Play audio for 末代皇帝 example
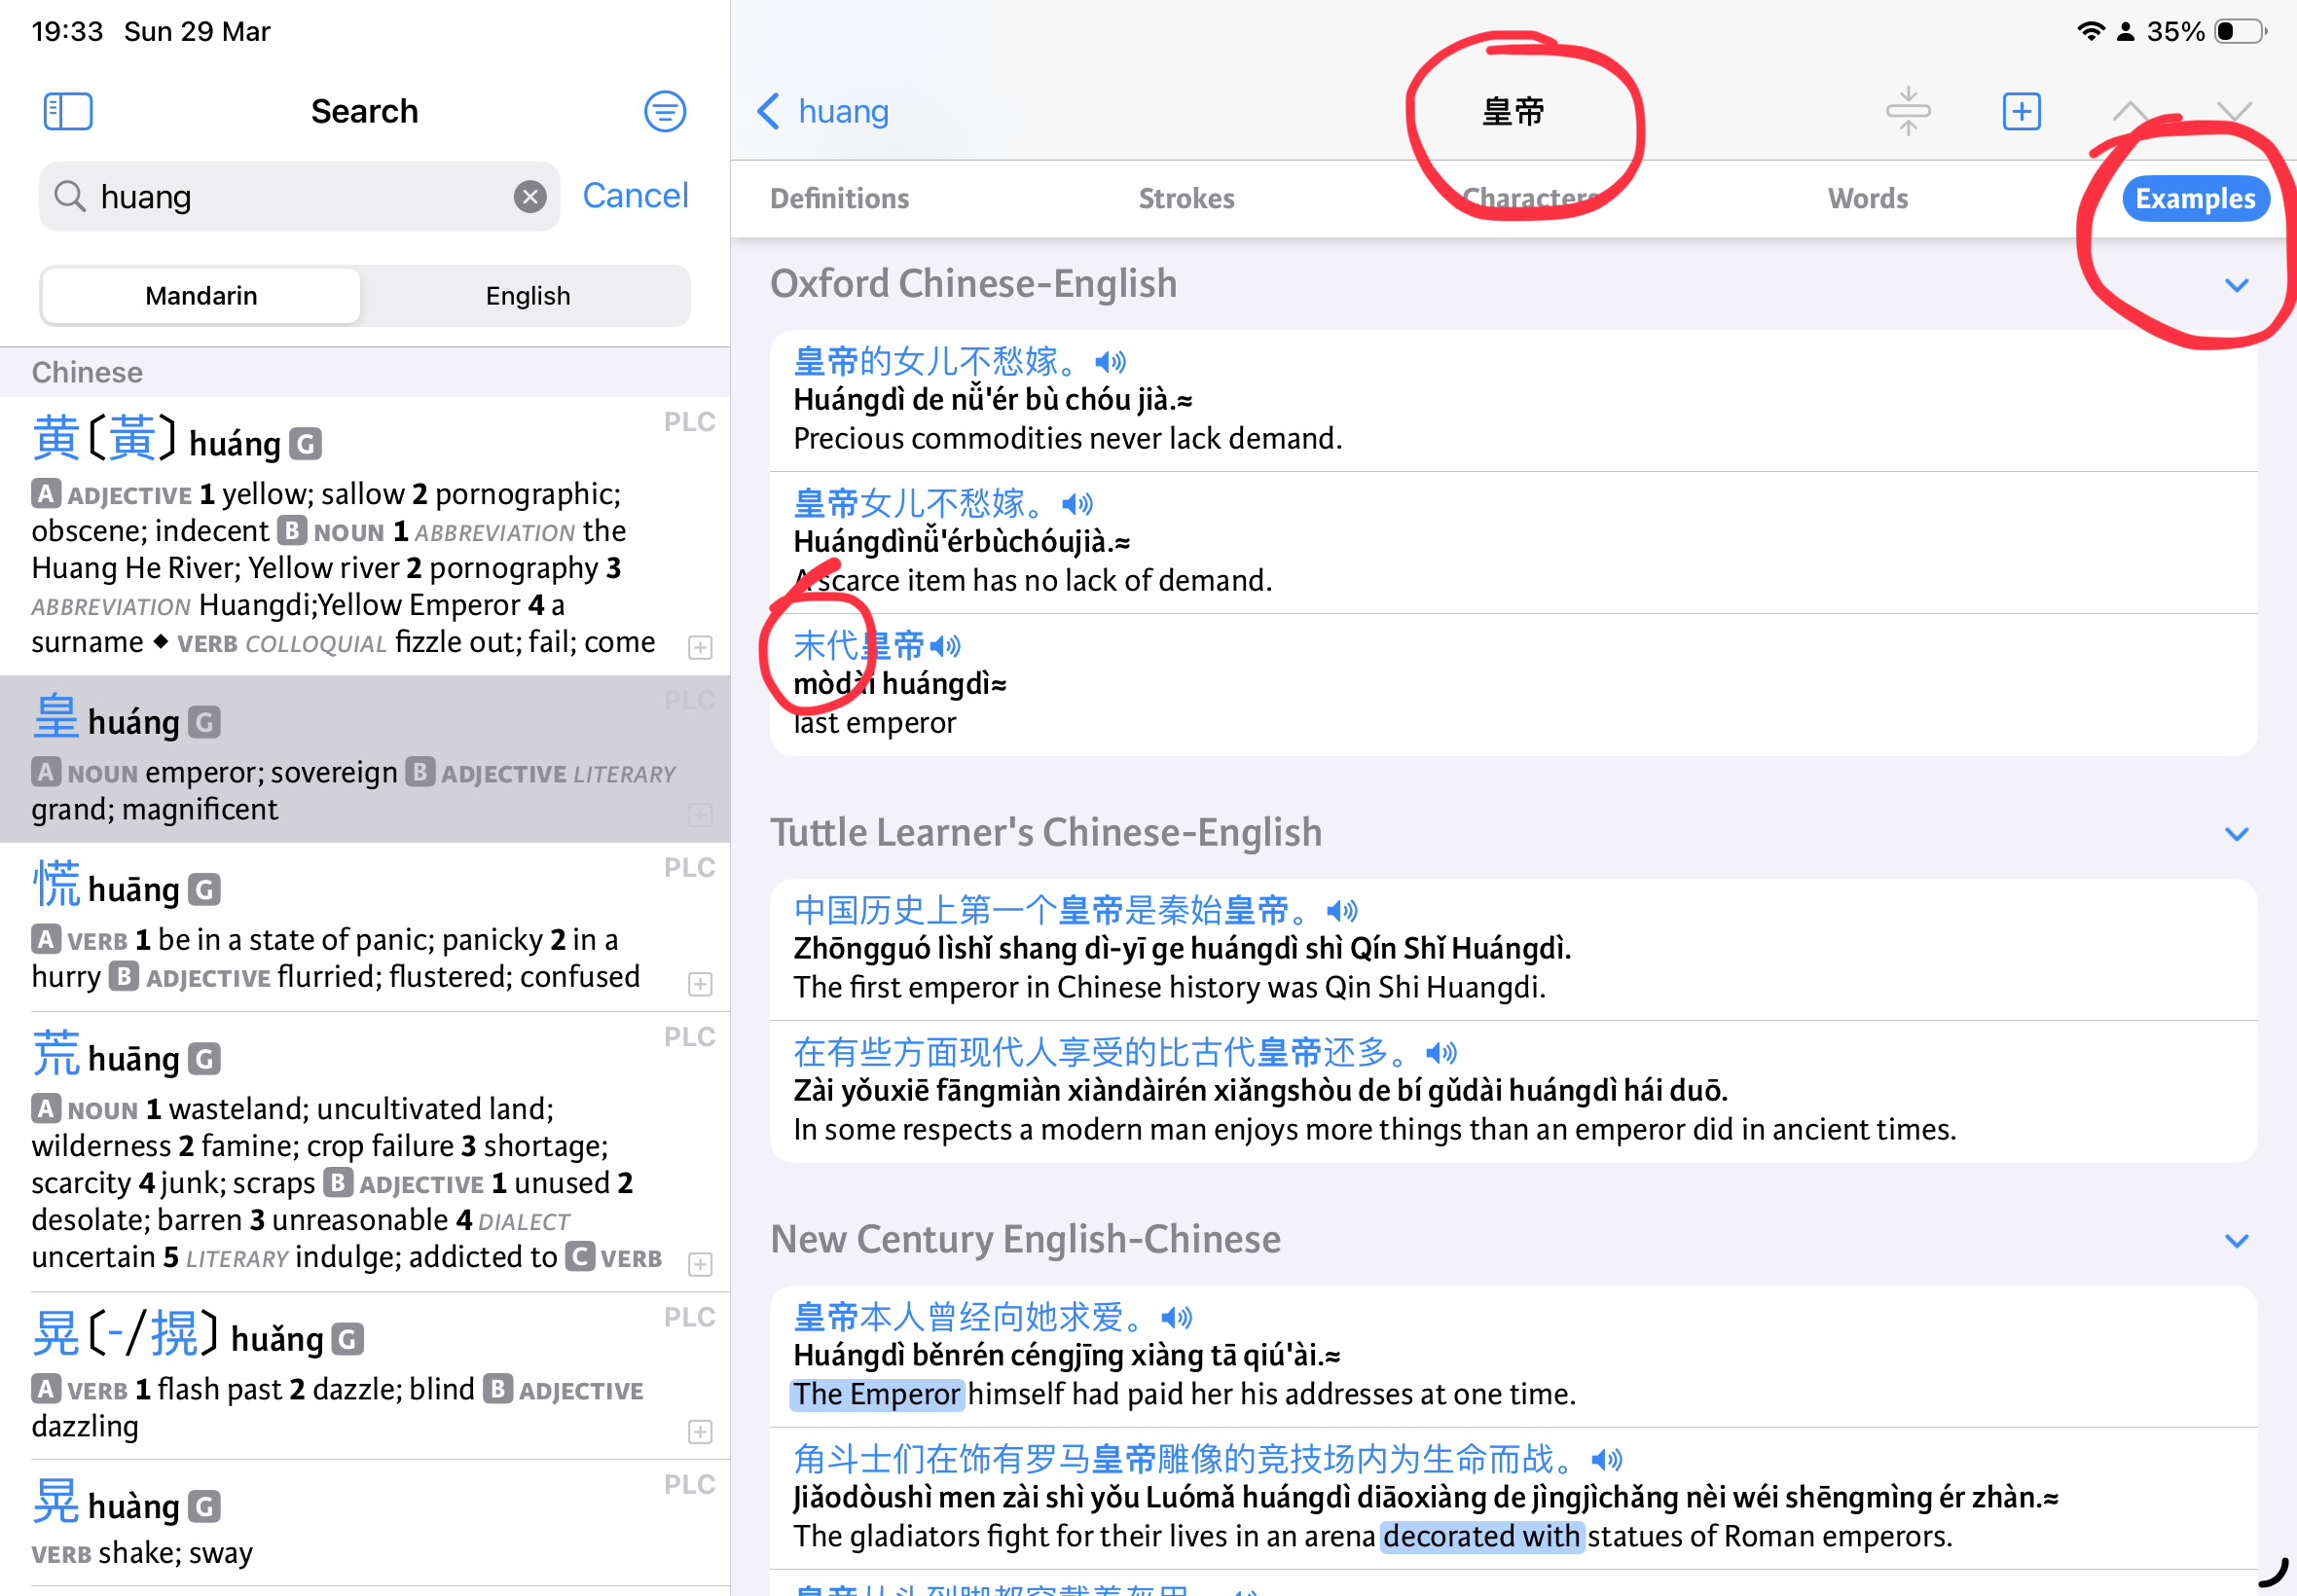The image size is (2297, 1596). (x=946, y=647)
